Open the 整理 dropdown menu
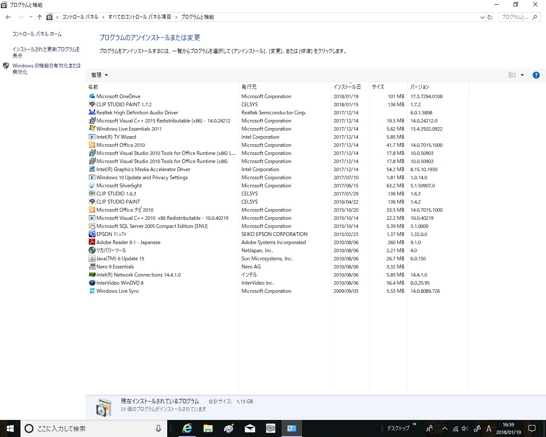546x437 pixels. (99, 75)
